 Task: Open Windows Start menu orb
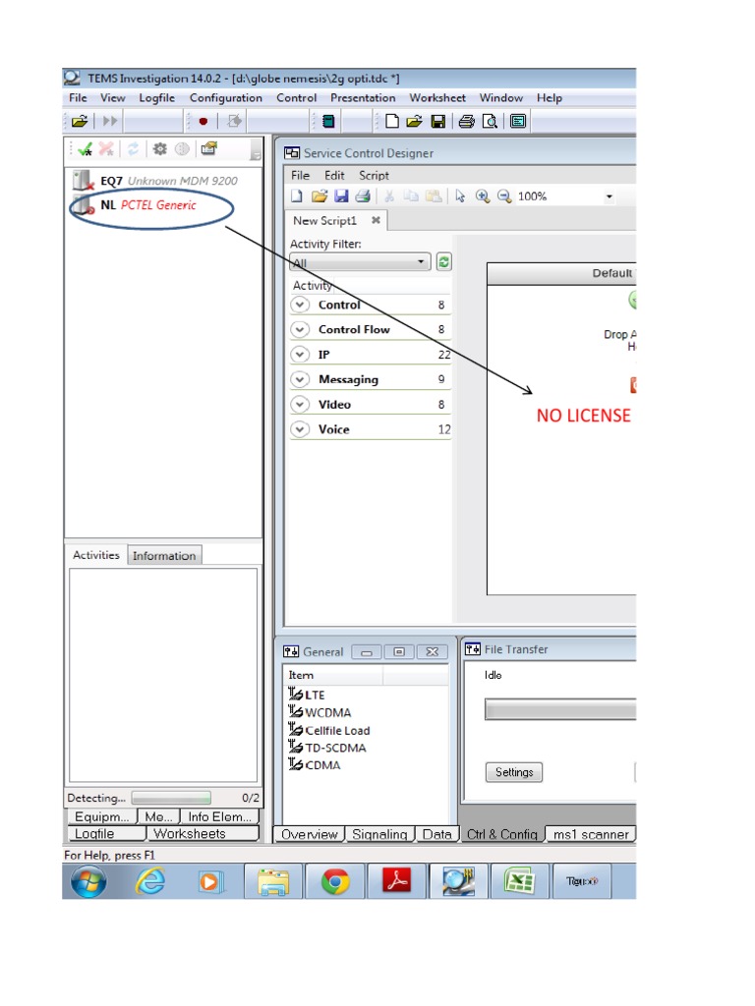[x=88, y=881]
